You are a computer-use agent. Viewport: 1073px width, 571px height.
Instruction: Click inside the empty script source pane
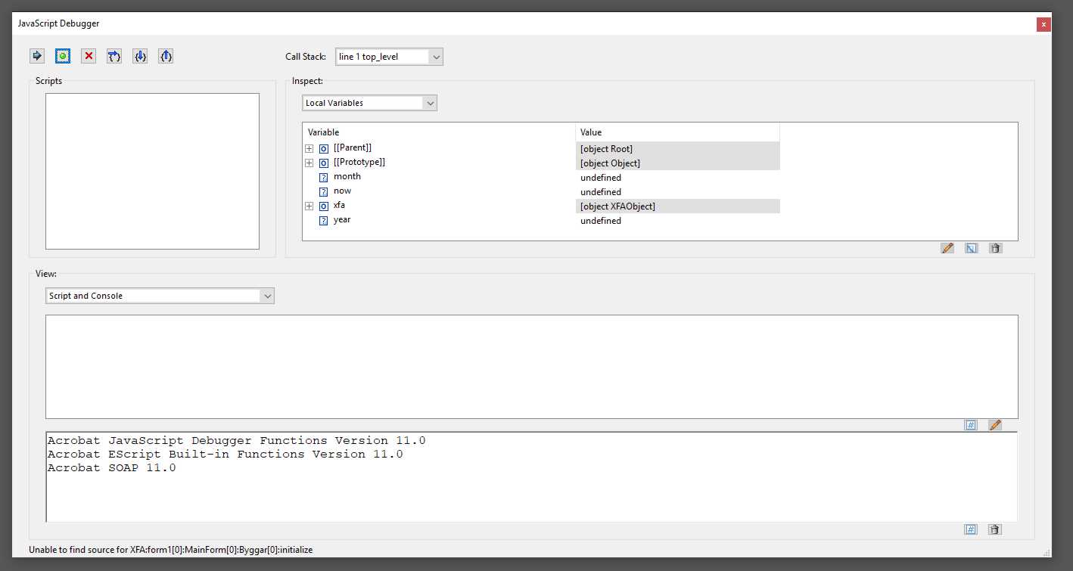531,367
